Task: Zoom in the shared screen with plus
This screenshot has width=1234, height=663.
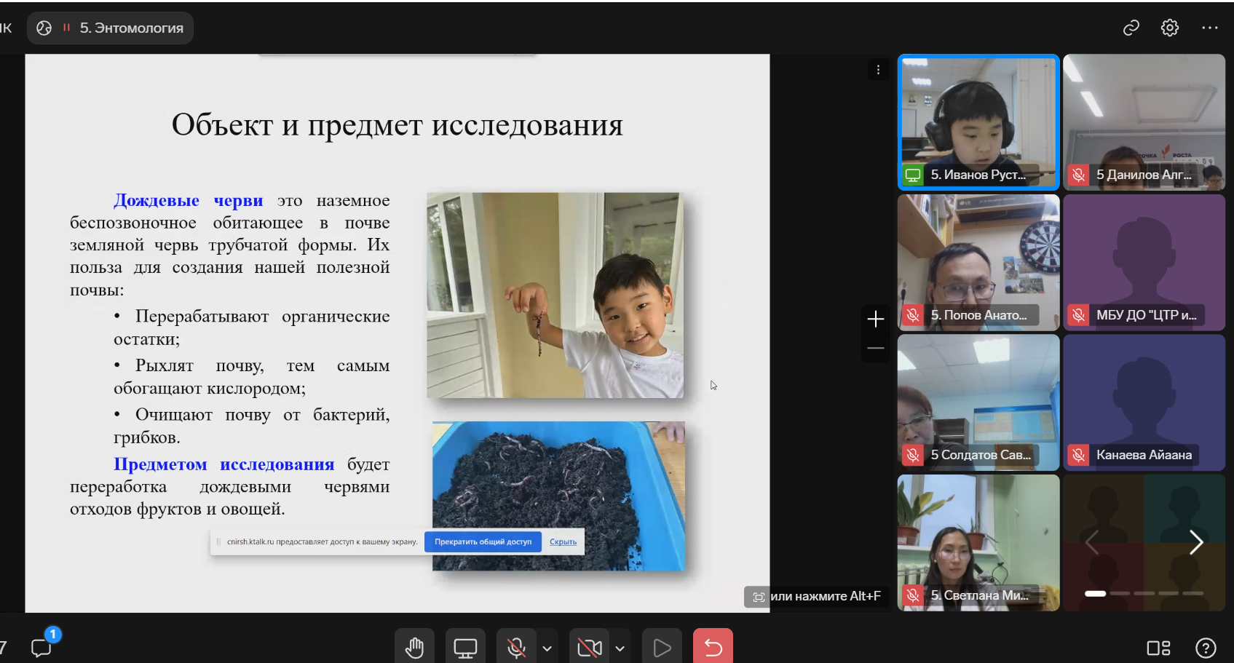Action: pyautogui.click(x=875, y=319)
